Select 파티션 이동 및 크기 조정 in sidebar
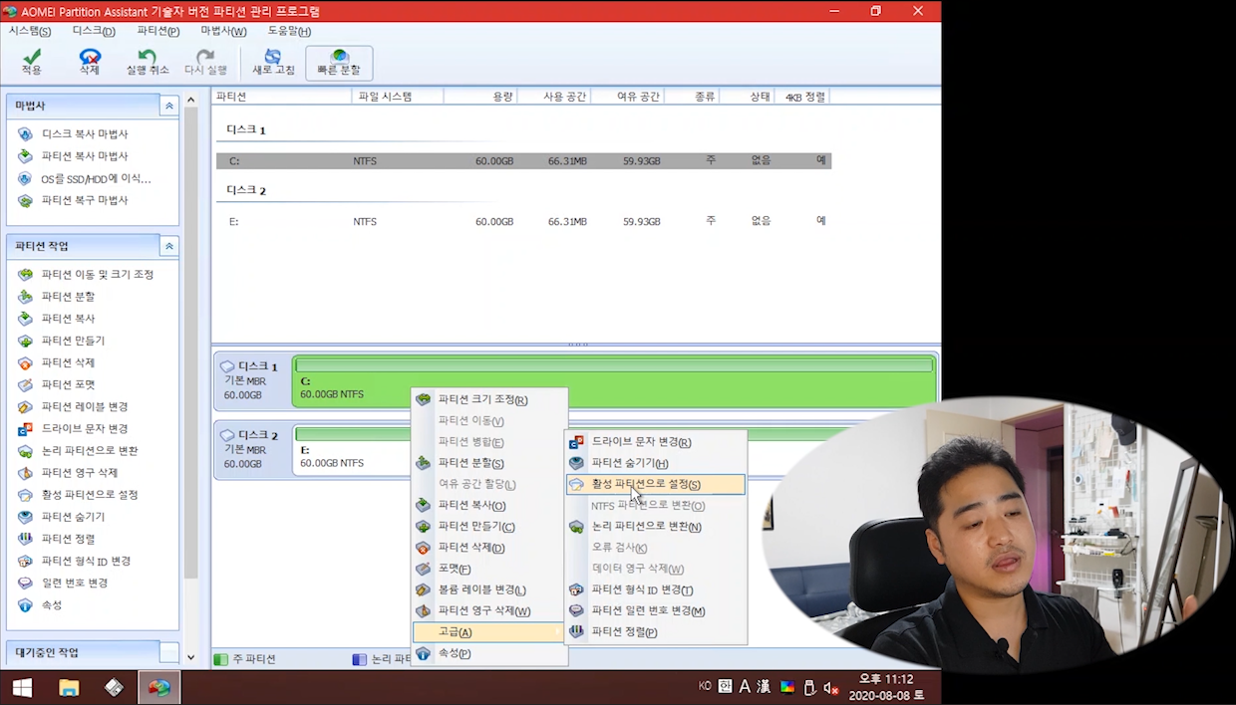1236x705 pixels. coord(86,274)
